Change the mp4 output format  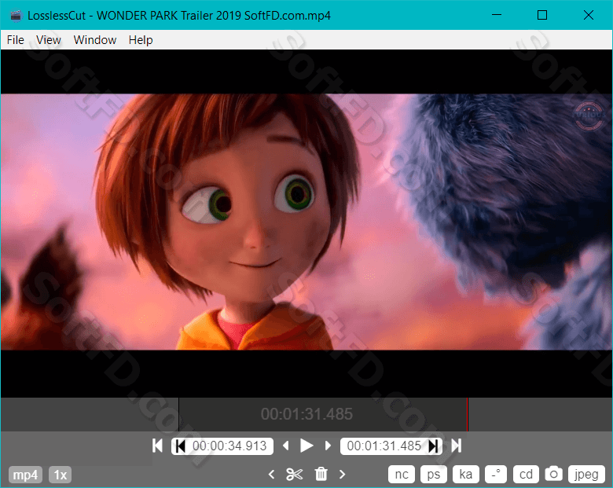25,475
